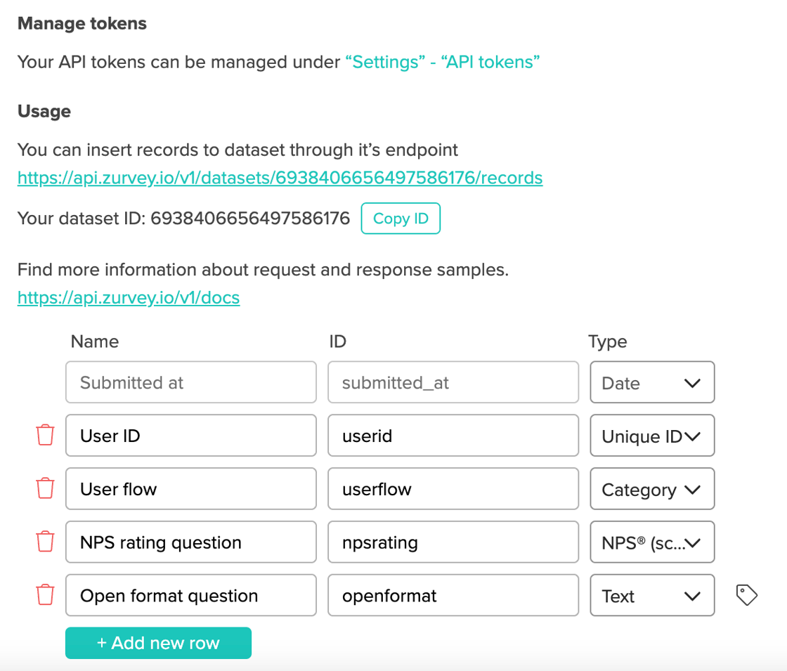787x671 pixels.
Task: Click the userid ID field
Action: point(453,436)
